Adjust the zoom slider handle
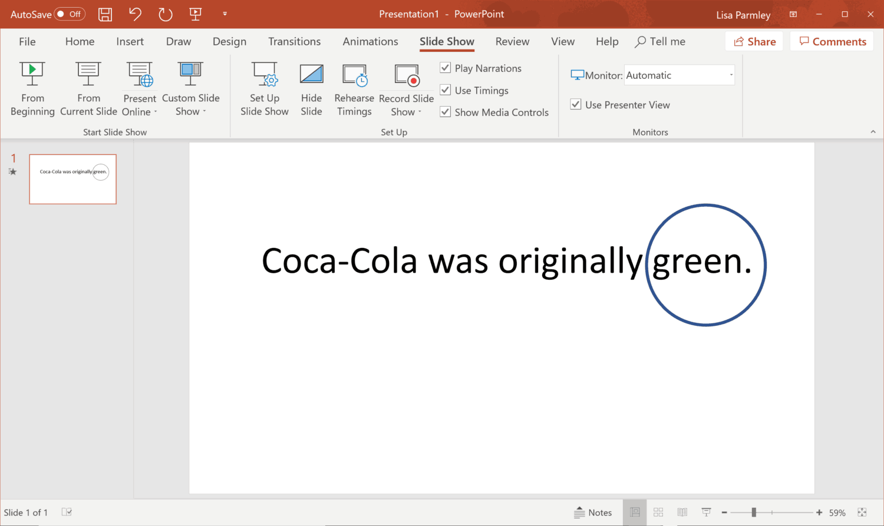Viewport: 884px width, 526px height. tap(754, 512)
